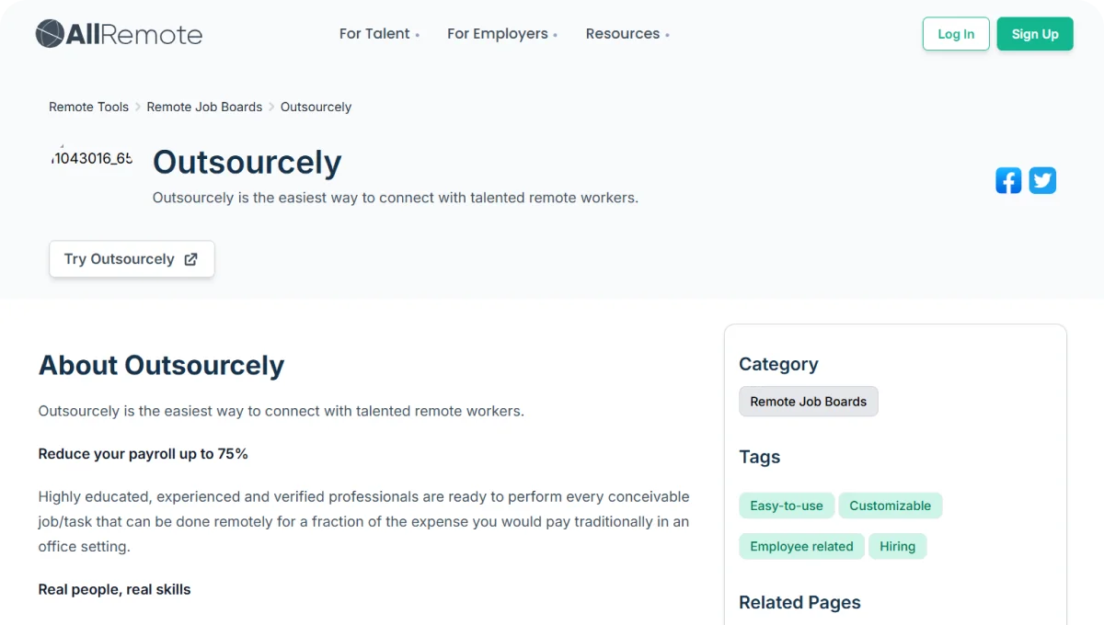Select the Remote Job Boards category chip

pos(809,402)
